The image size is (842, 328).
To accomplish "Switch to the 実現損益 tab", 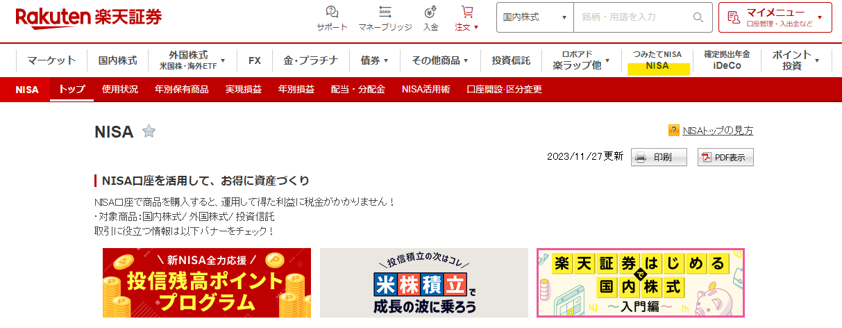I will 244,89.
